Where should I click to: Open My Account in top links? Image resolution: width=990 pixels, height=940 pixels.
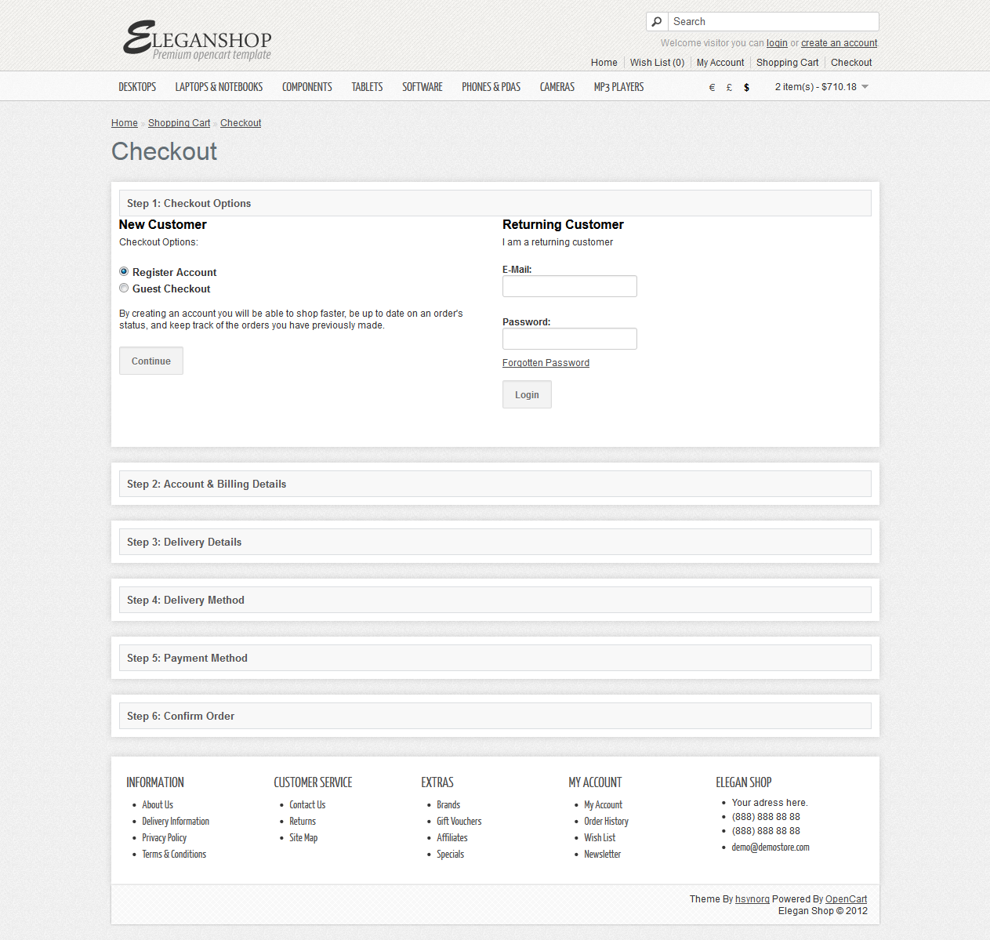tap(720, 63)
